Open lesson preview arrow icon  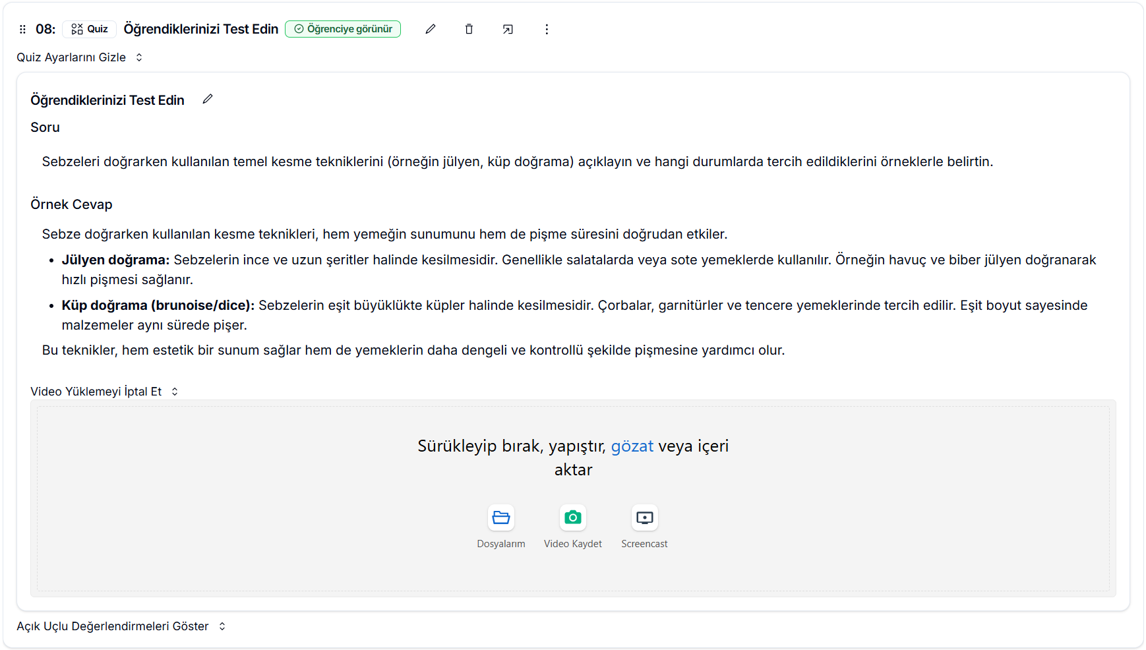508,29
